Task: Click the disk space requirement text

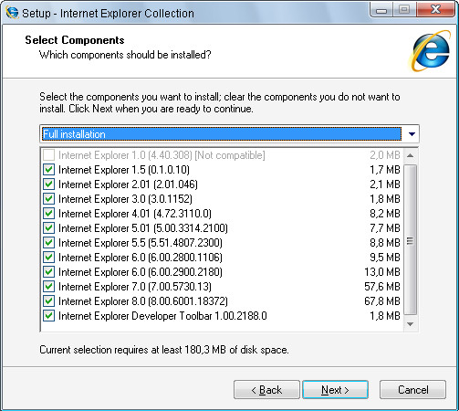Action: [164, 350]
